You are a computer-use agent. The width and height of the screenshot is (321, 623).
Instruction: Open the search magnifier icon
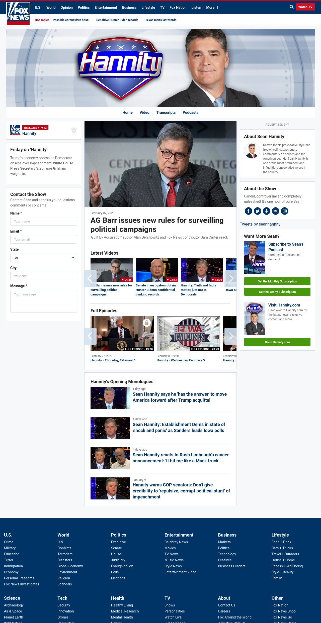pos(292,7)
